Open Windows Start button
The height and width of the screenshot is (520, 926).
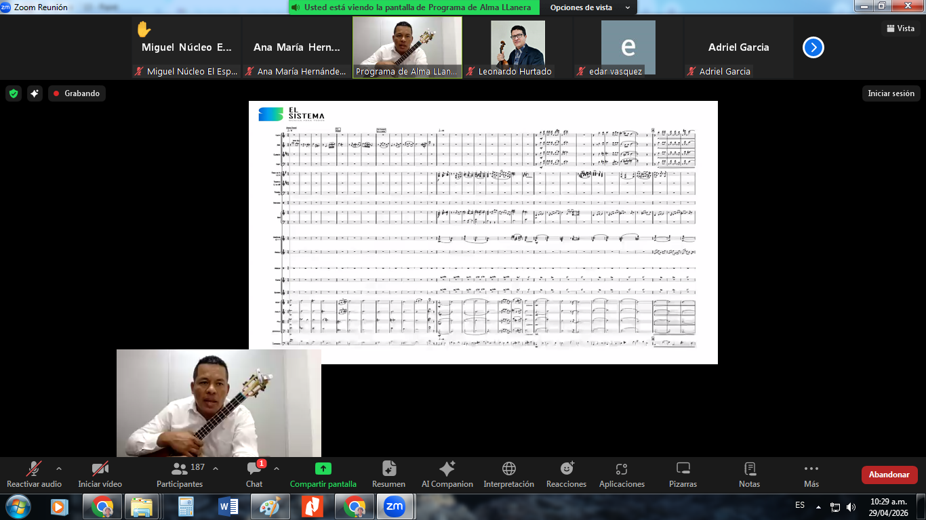pyautogui.click(x=18, y=506)
